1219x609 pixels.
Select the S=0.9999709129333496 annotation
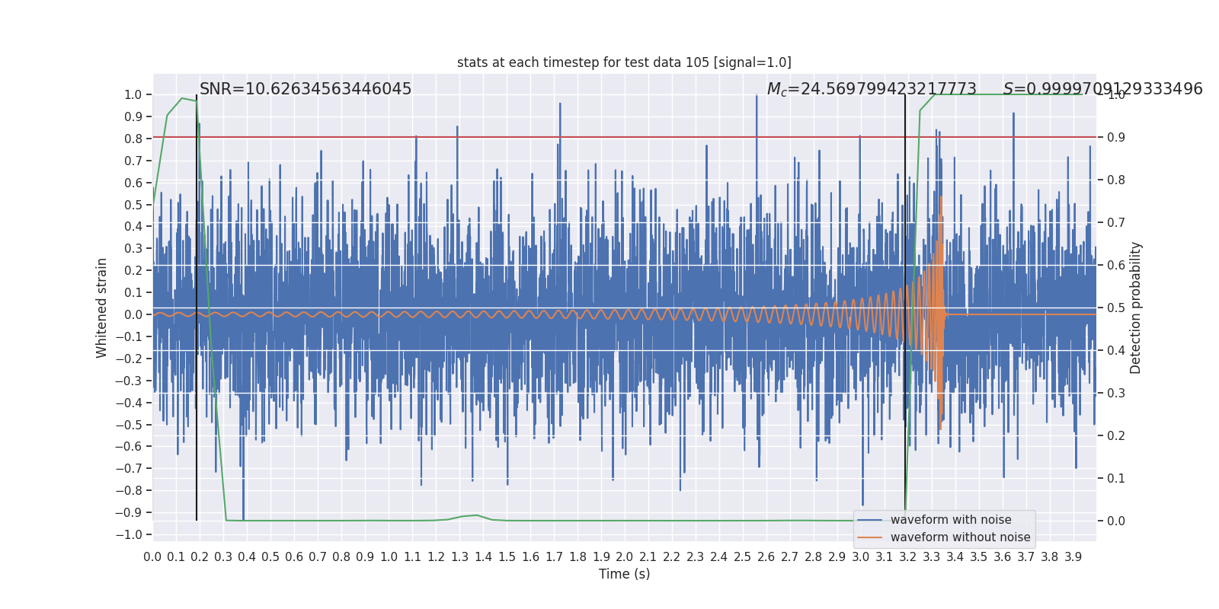coord(1103,89)
